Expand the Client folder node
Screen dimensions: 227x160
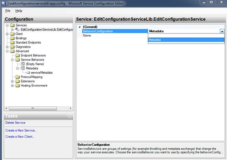(7, 34)
